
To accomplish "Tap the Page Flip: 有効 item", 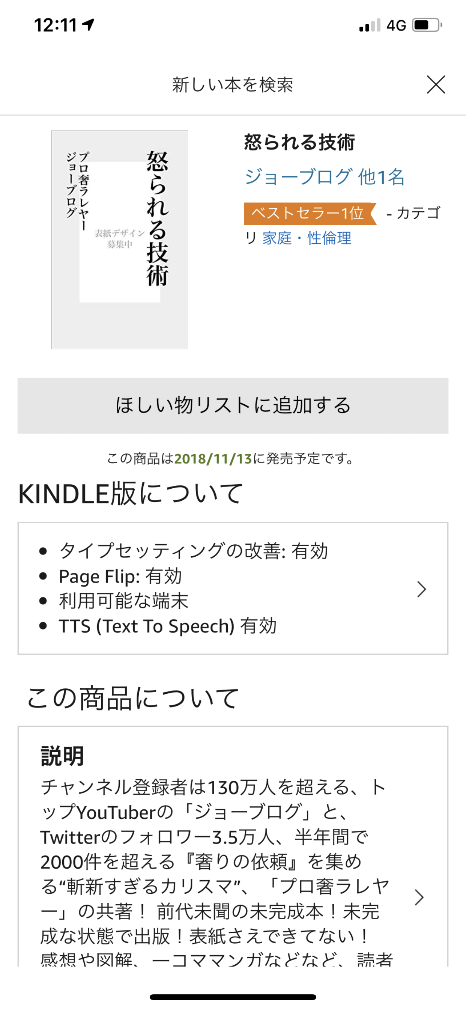I will [120, 576].
